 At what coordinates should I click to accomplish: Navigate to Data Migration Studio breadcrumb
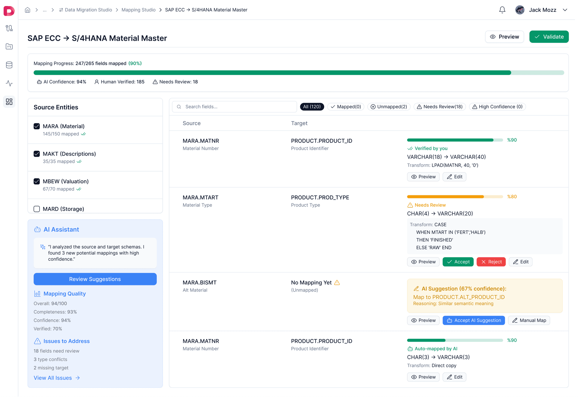(85, 10)
